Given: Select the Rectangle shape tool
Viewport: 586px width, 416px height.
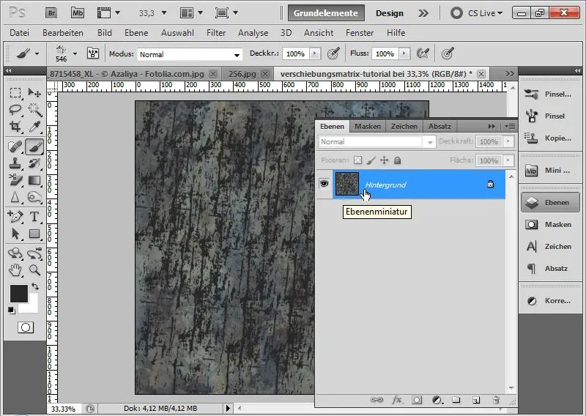Looking at the screenshot, I should [34, 234].
